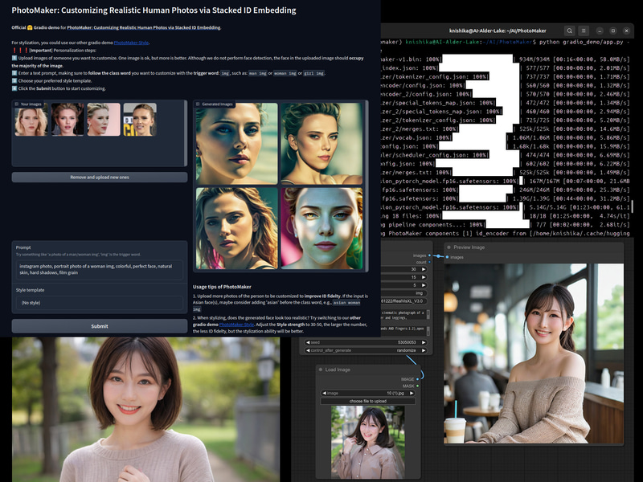The height and width of the screenshot is (482, 643).
Task: Click the 'randomize' value field
Action: (x=407, y=350)
